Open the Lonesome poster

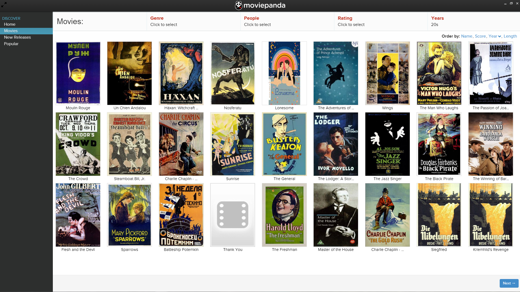[x=284, y=73]
